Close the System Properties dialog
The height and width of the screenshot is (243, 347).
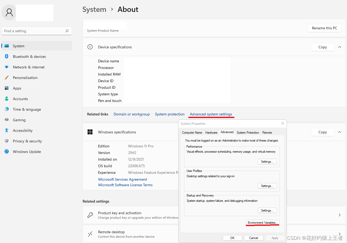pos(283,123)
